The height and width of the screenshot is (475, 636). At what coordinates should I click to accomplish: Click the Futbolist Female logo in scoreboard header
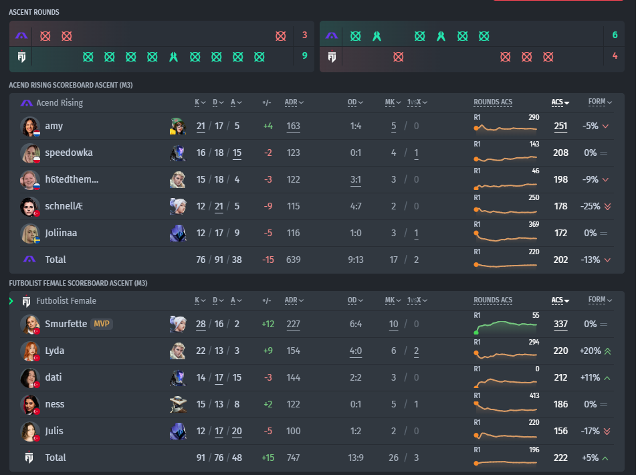[x=26, y=301]
